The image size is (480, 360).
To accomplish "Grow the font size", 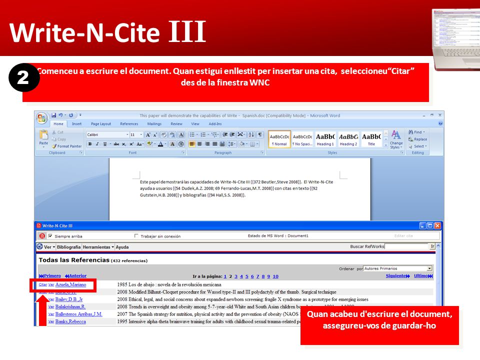I will click(148, 134).
